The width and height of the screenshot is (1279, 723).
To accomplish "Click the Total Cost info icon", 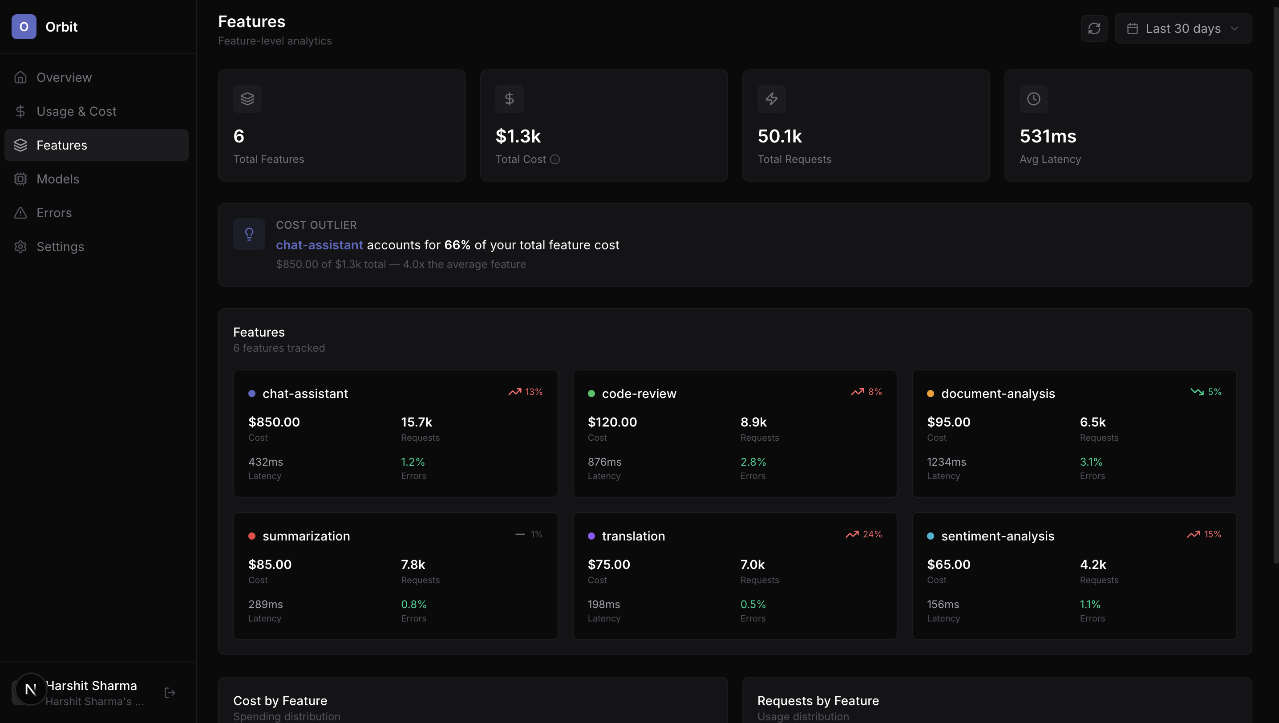I will pos(555,159).
